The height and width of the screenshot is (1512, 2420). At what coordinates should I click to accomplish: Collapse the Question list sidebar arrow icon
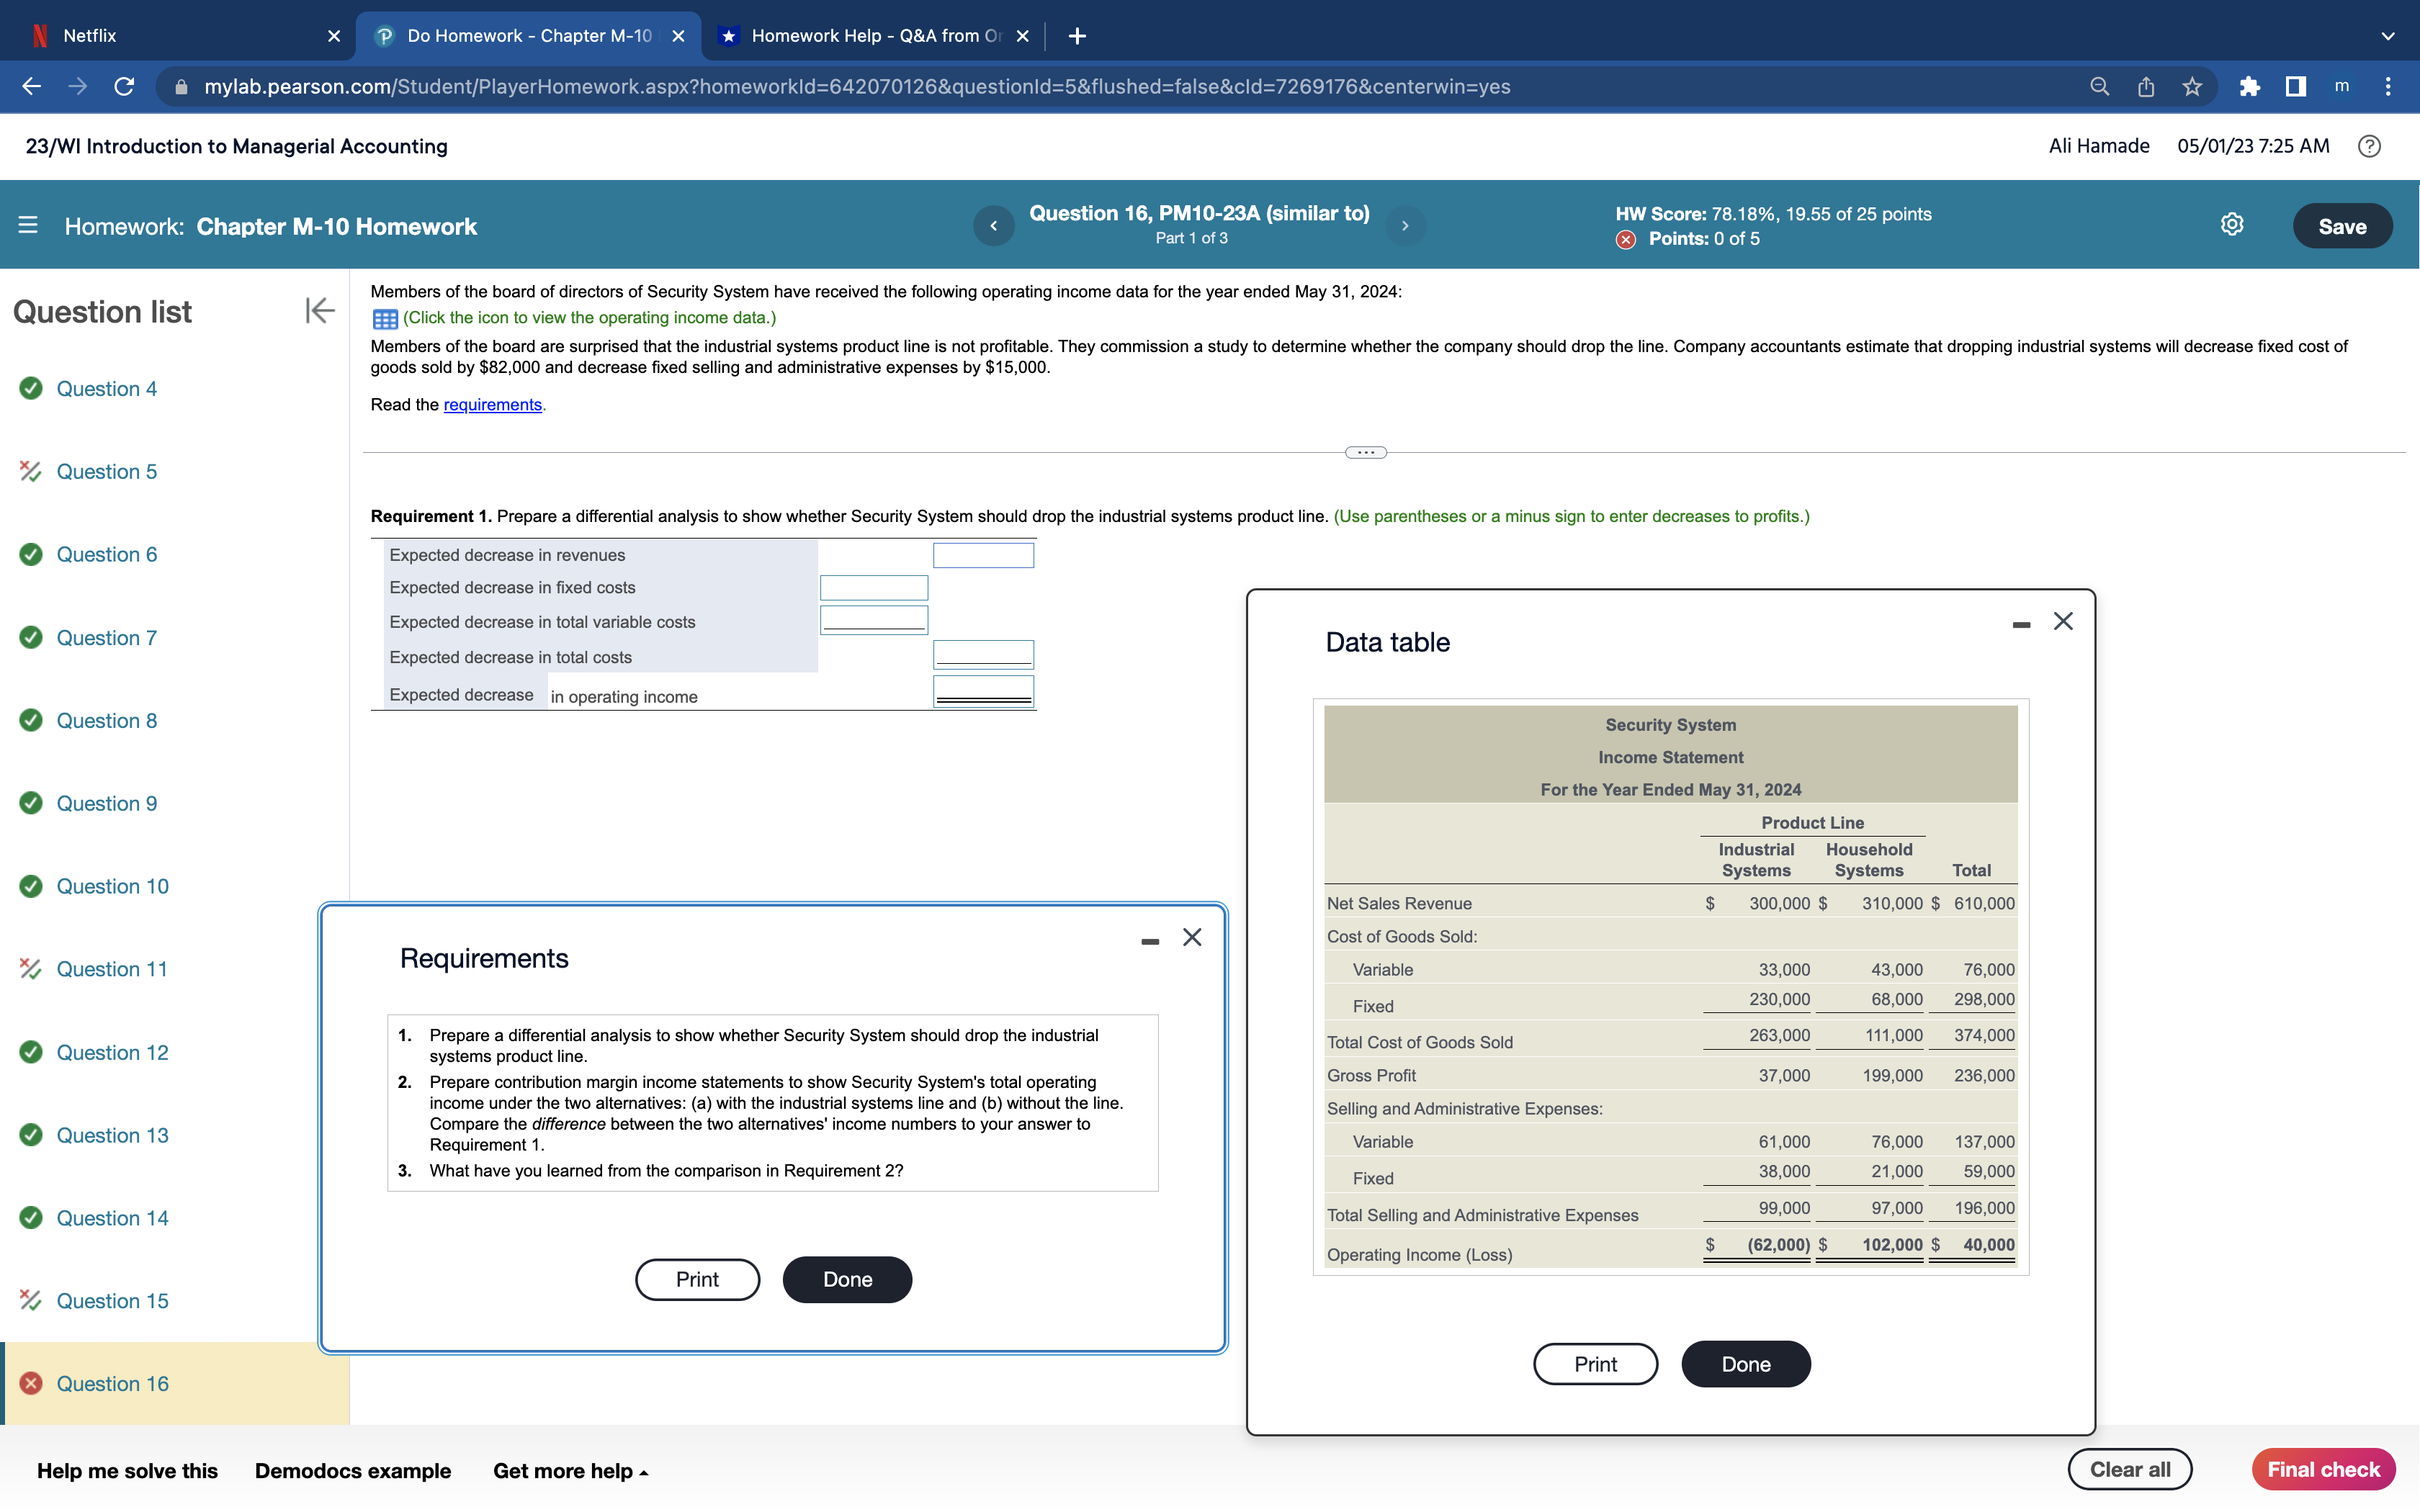(319, 311)
